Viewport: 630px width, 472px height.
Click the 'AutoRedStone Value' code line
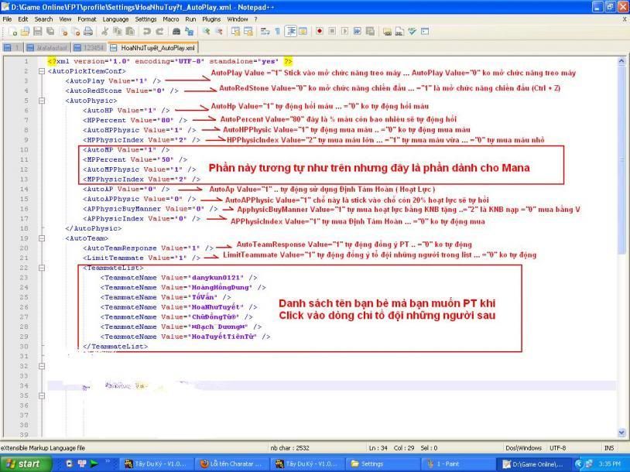(x=122, y=91)
